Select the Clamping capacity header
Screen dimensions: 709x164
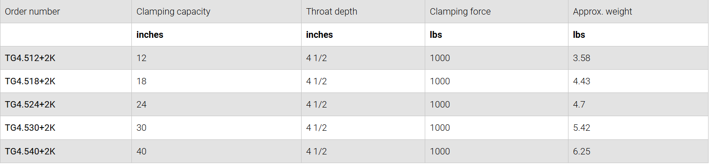(x=173, y=12)
